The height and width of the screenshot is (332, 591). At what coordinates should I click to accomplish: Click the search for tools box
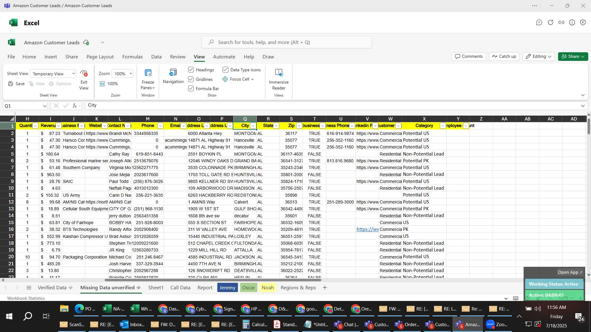click(286, 42)
